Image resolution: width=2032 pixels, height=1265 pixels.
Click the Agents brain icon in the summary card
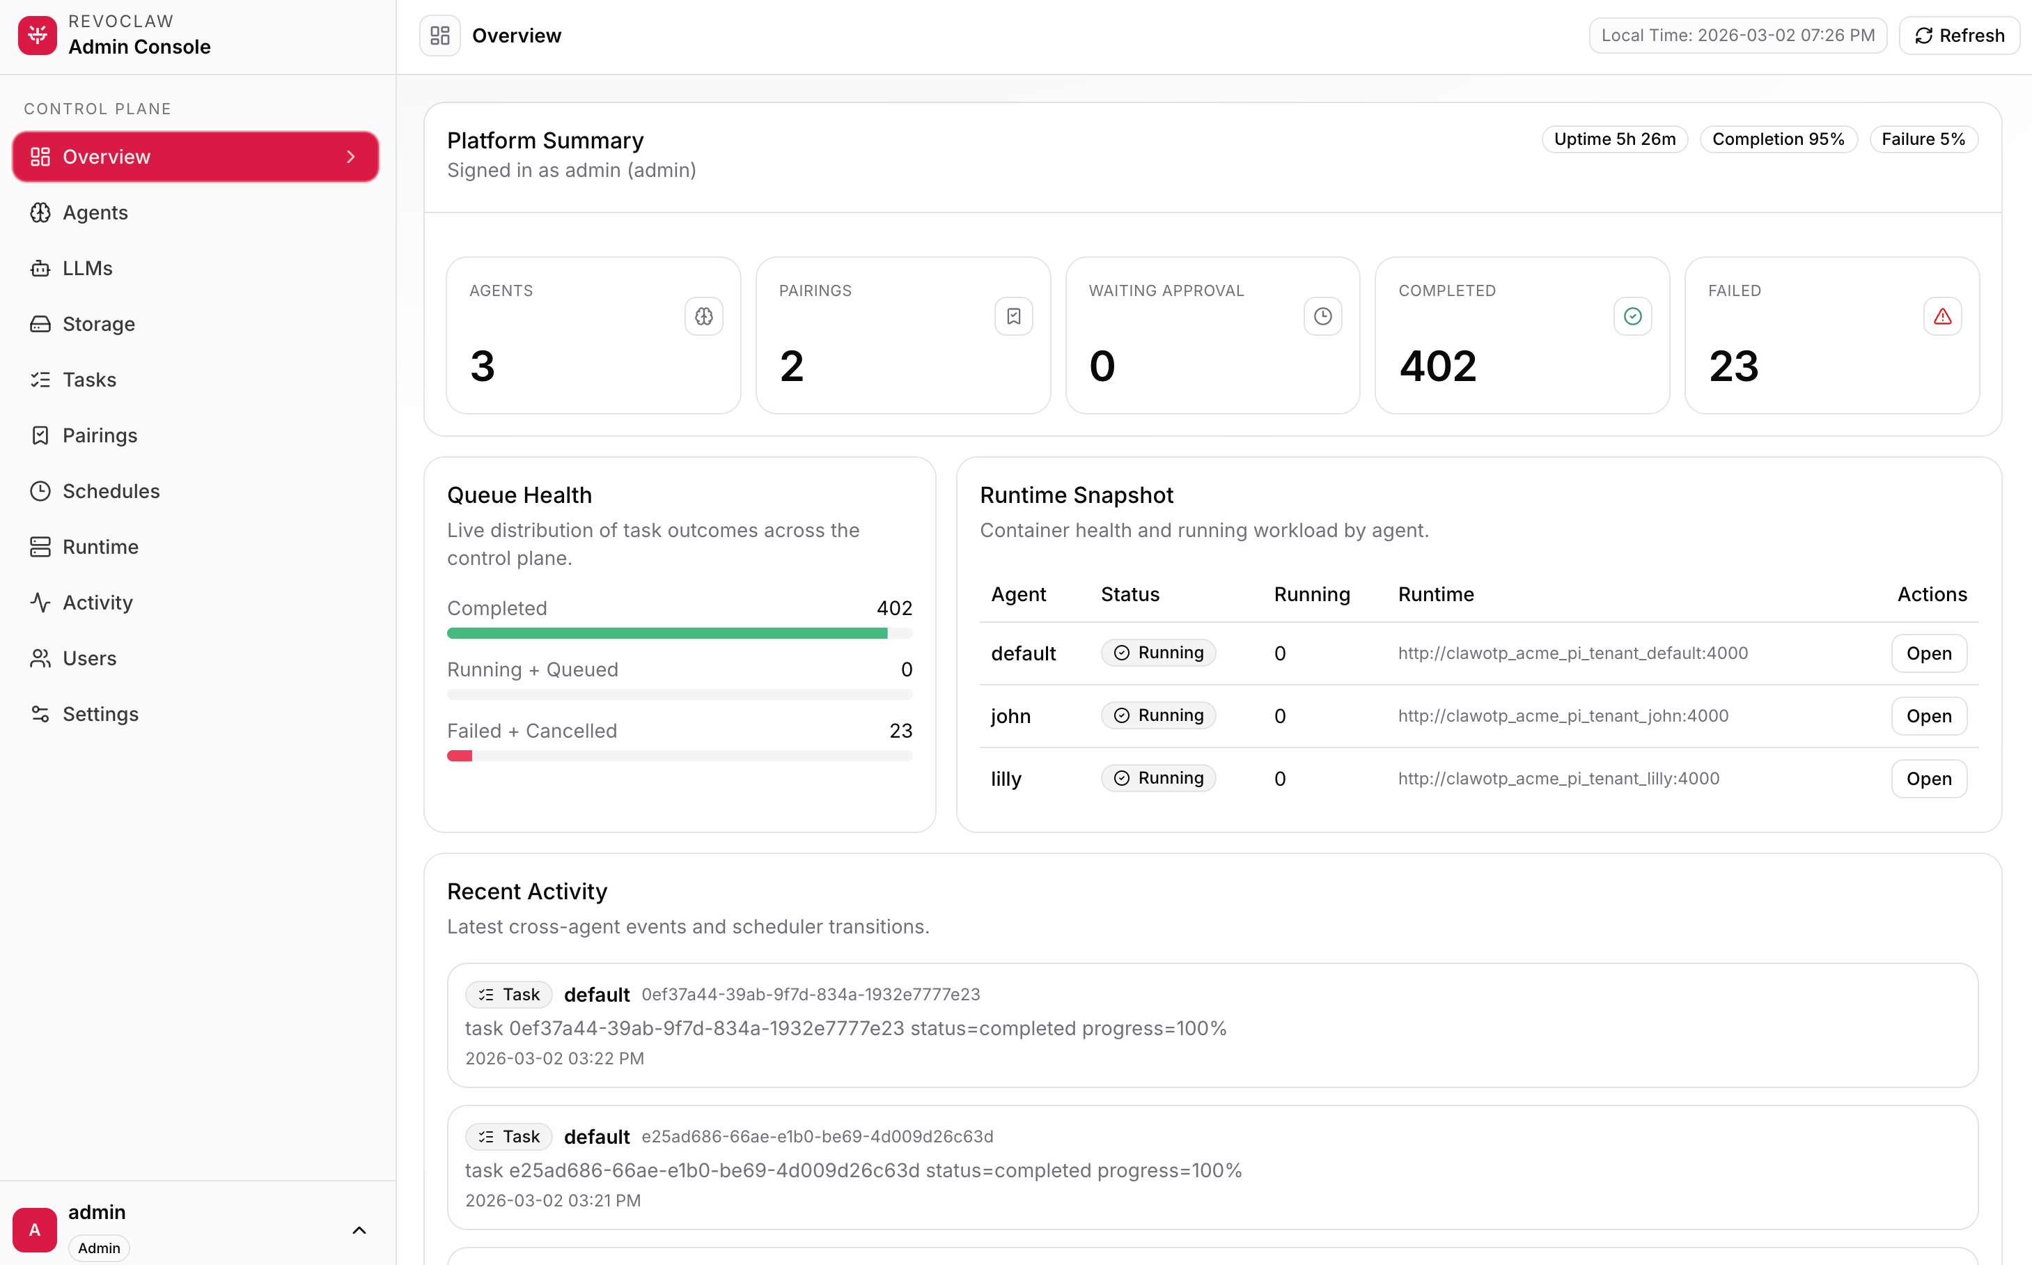tap(703, 316)
